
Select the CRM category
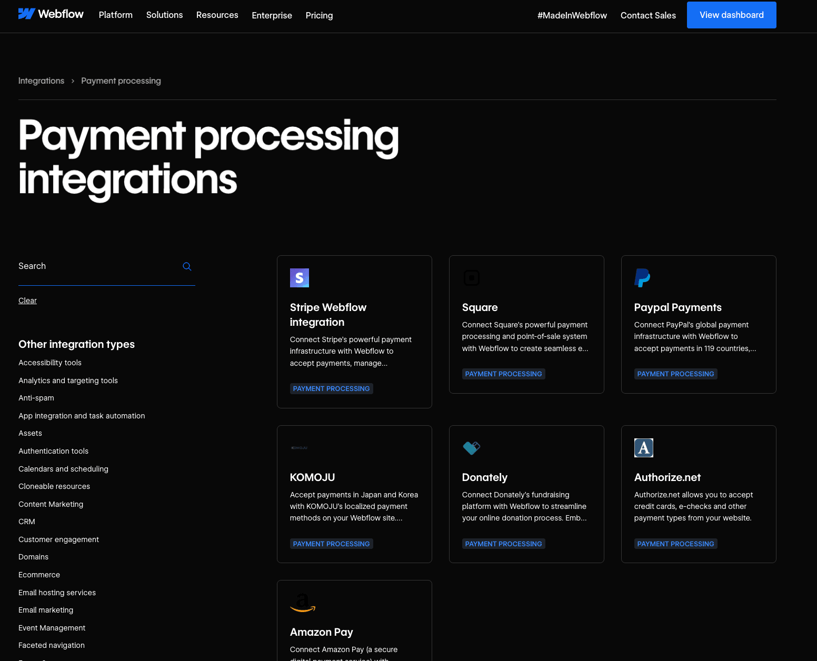(27, 522)
